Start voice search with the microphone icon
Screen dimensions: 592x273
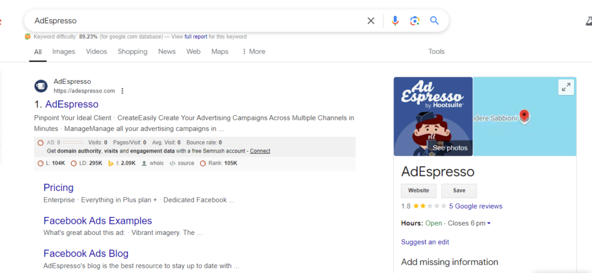tap(395, 21)
